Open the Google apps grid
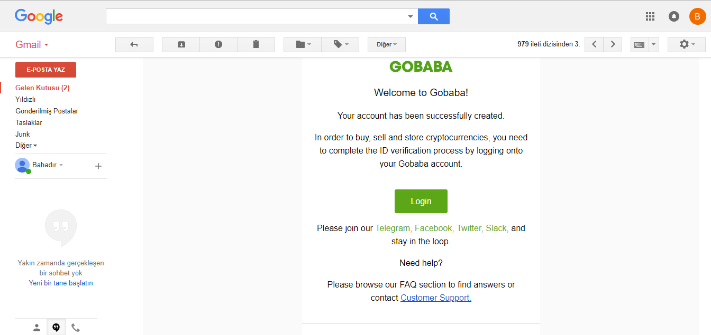This screenshot has width=711, height=335. tap(650, 16)
